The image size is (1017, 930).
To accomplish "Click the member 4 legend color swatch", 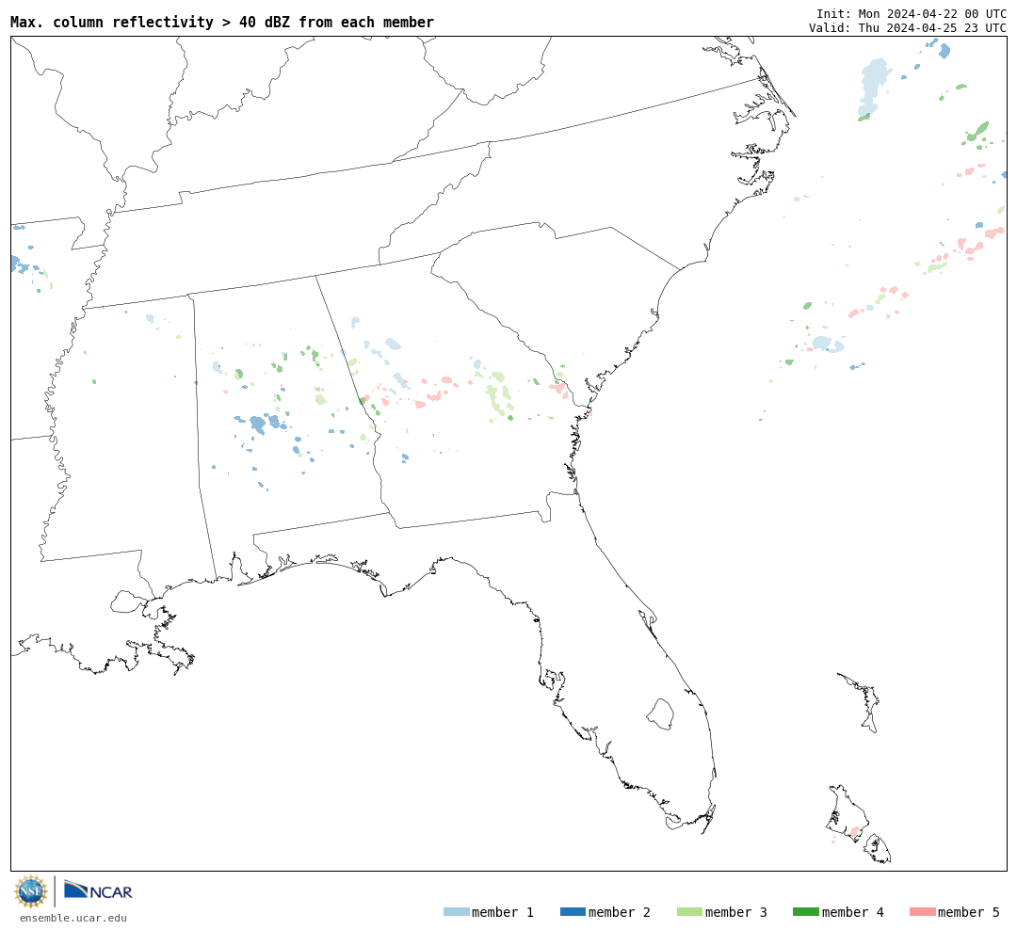I will pos(805,912).
